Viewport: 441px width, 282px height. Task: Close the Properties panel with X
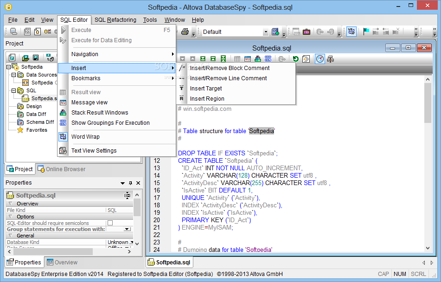138,183
